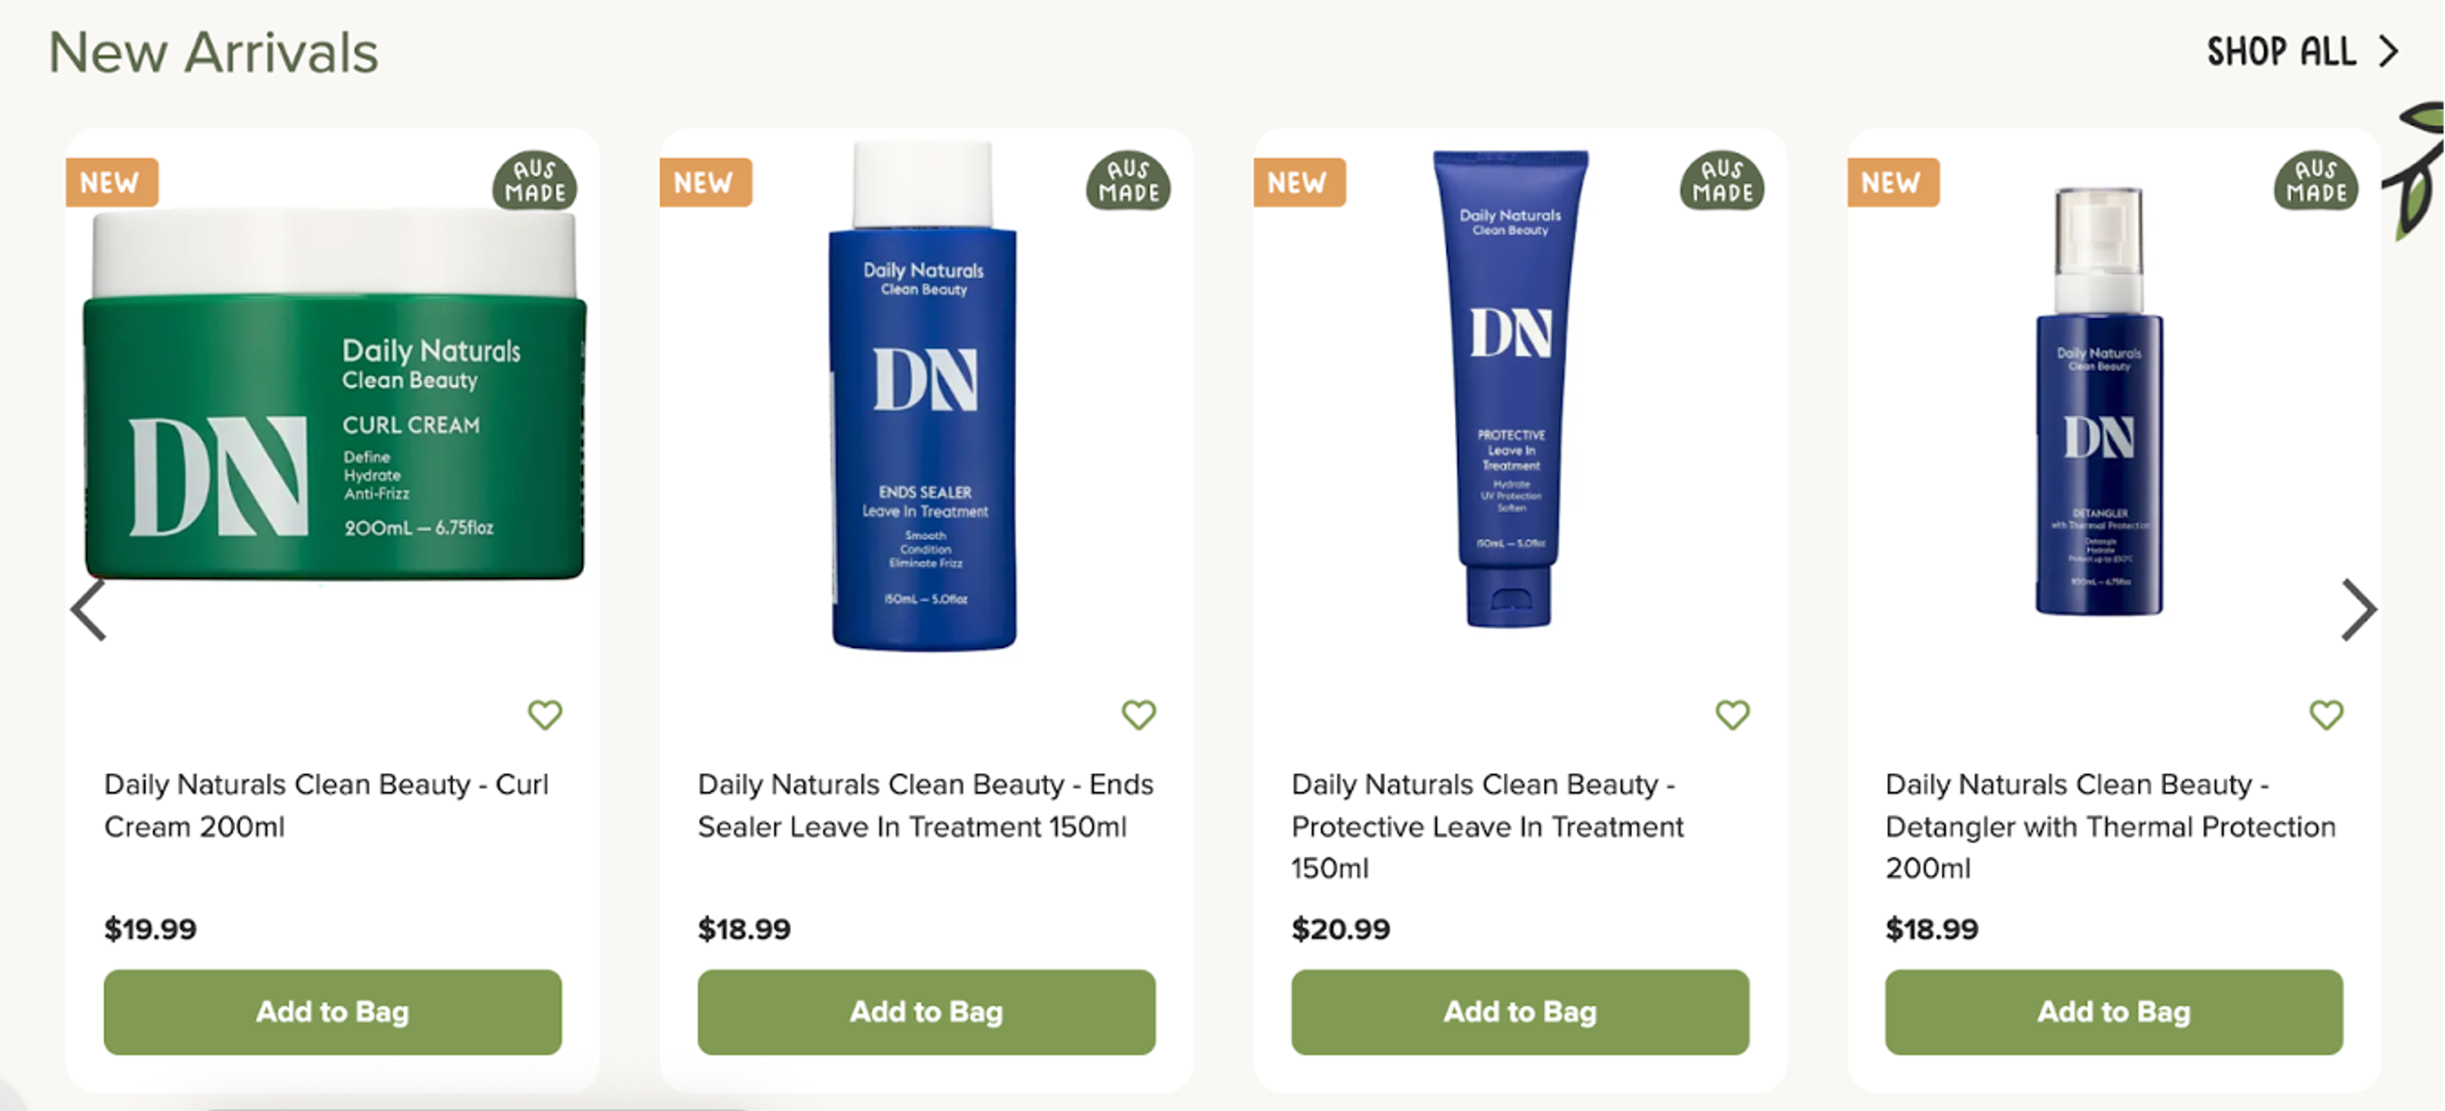Open green Curl Cream jar image
Screen dimensions: 2445x1111
(334, 394)
